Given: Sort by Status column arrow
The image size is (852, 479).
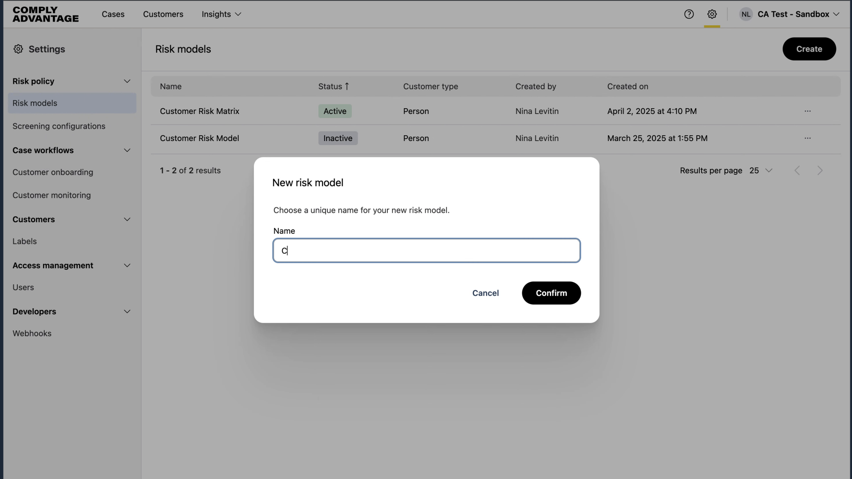Looking at the screenshot, I should tap(347, 86).
